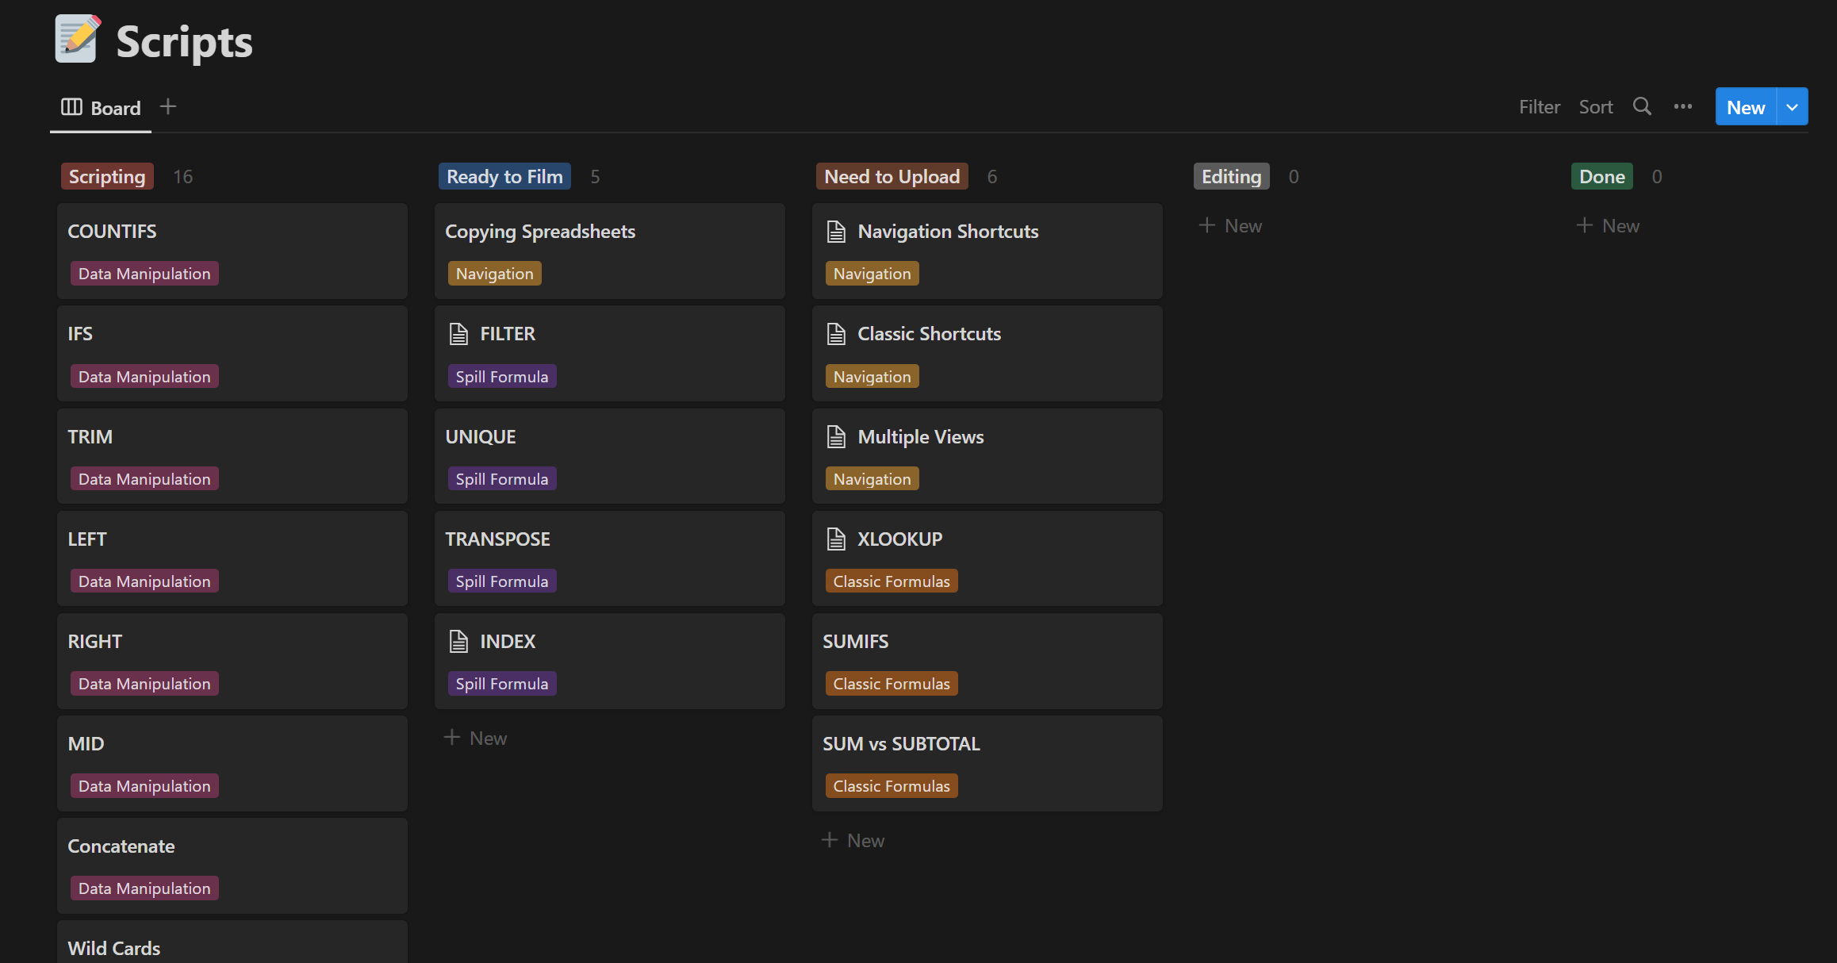This screenshot has width=1837, height=963.
Task: Click page icon on Multiple Views card
Action: (x=836, y=437)
